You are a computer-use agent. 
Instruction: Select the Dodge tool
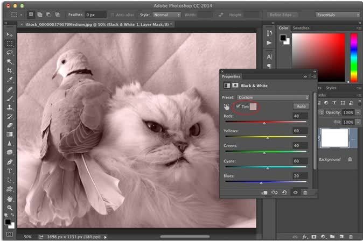click(9, 152)
